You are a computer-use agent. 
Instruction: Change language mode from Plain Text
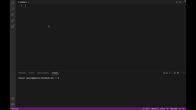pos(174,109)
